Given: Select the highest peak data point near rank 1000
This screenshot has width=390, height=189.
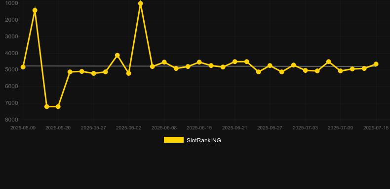Looking at the screenshot, I should 141,3.
